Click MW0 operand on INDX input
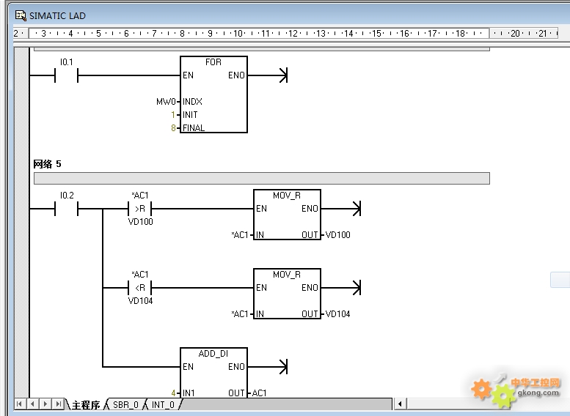The width and height of the screenshot is (570, 416). (166, 102)
